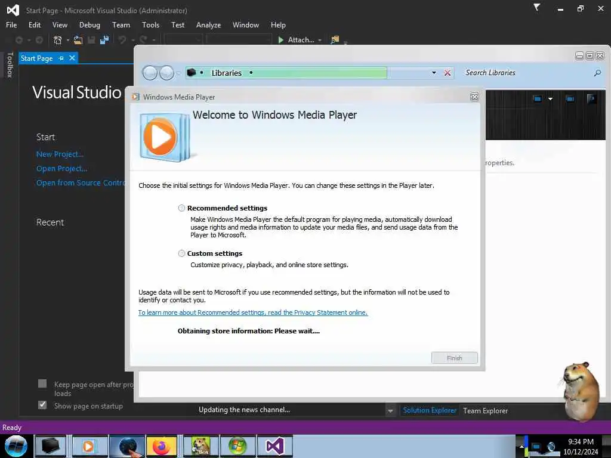
Task: Click the red X stop icon in address bar
Action: (x=448, y=73)
